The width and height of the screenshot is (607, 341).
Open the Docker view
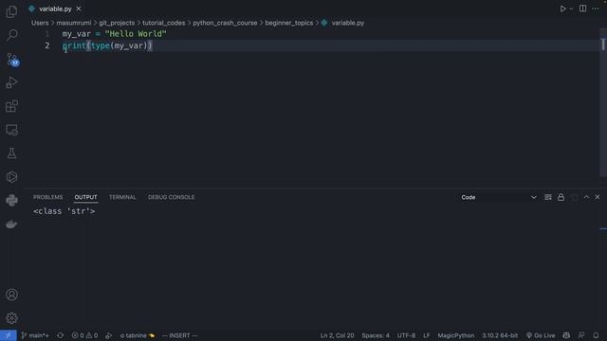pos(11,224)
